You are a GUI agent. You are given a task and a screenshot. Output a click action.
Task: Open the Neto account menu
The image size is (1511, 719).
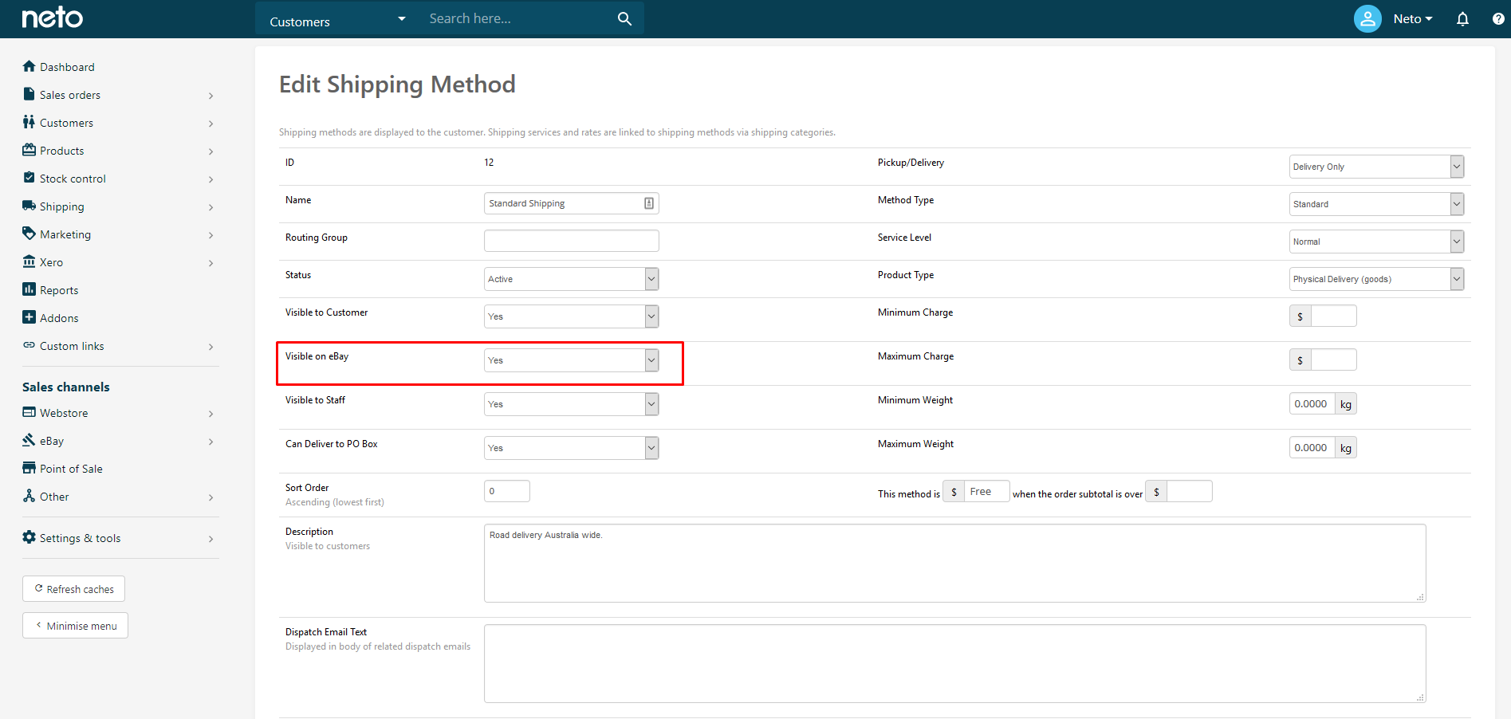tap(1413, 18)
